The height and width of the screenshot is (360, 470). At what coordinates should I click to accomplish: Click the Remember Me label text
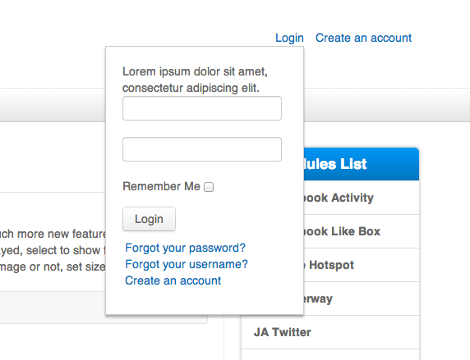(161, 186)
